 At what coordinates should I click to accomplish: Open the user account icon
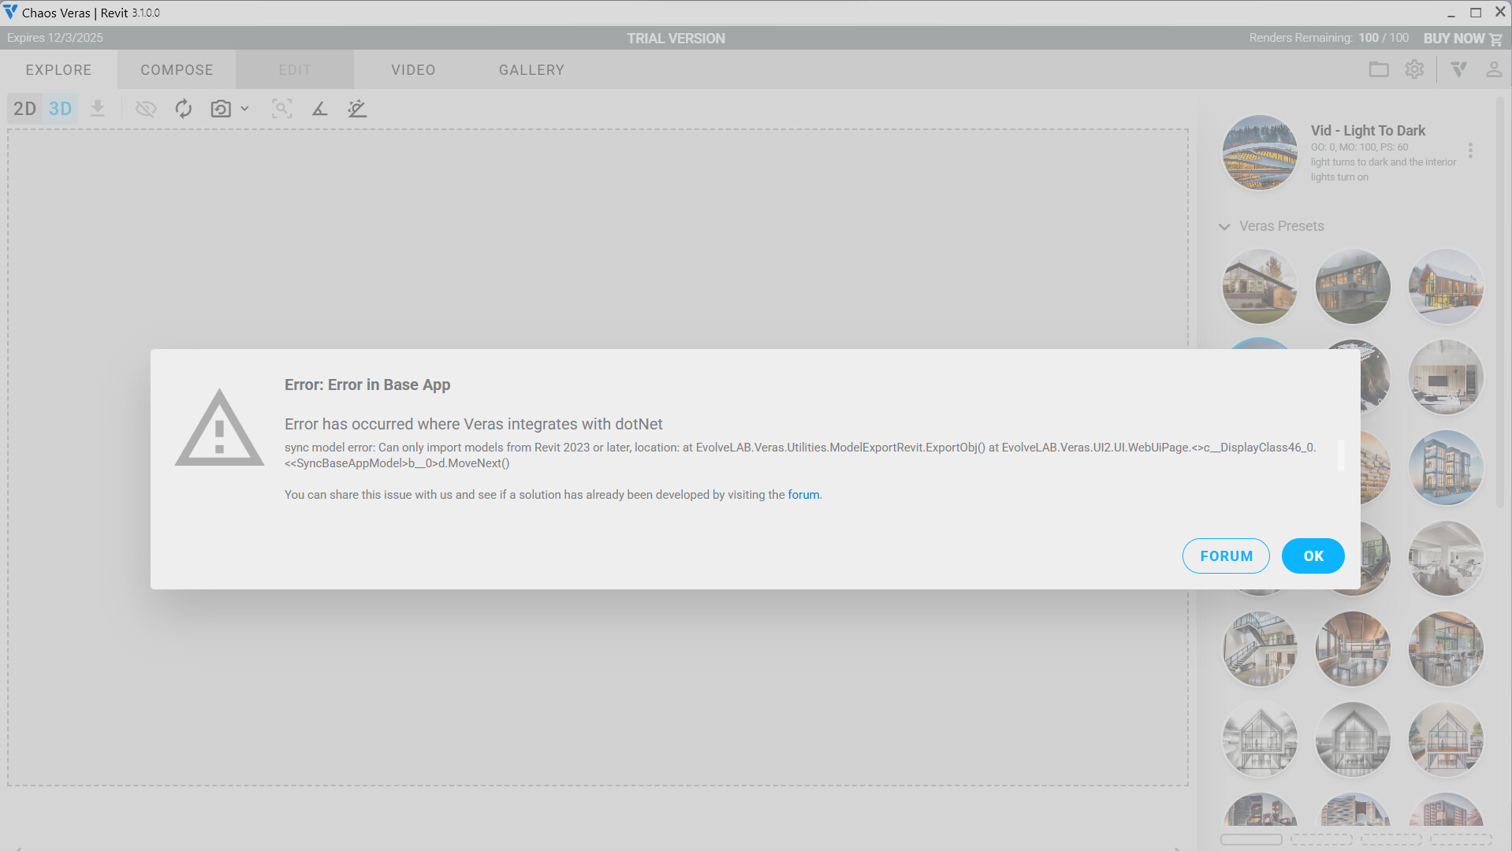pyautogui.click(x=1493, y=69)
